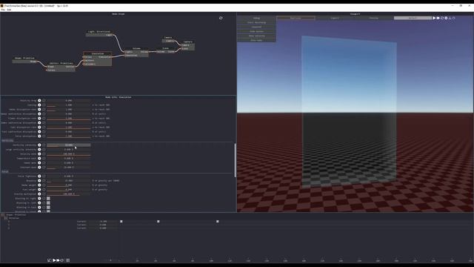474x267 pixels.
Task: Click the Start Raymarching viewport button
Action: click(256, 22)
